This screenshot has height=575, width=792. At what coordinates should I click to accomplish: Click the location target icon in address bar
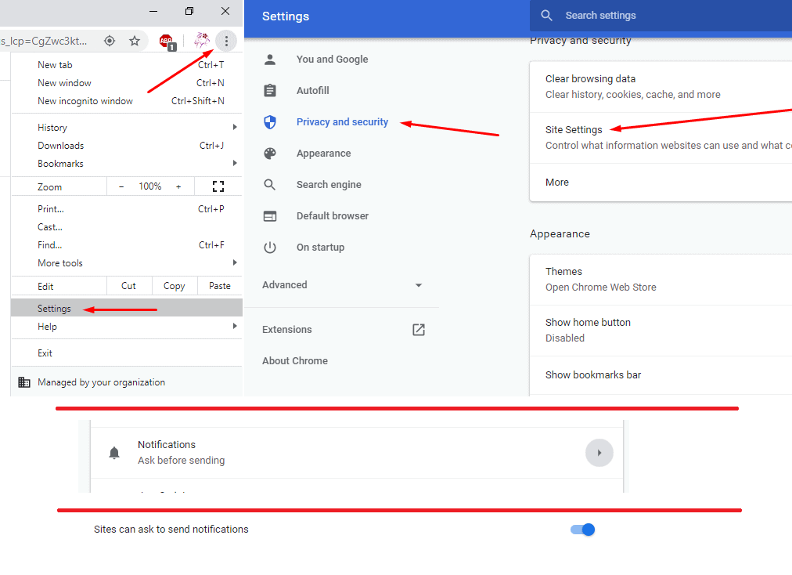coord(110,41)
